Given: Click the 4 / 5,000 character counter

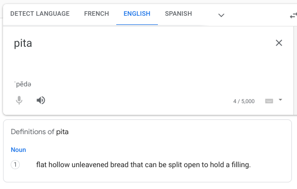Looking at the screenshot, I should coord(244,101).
